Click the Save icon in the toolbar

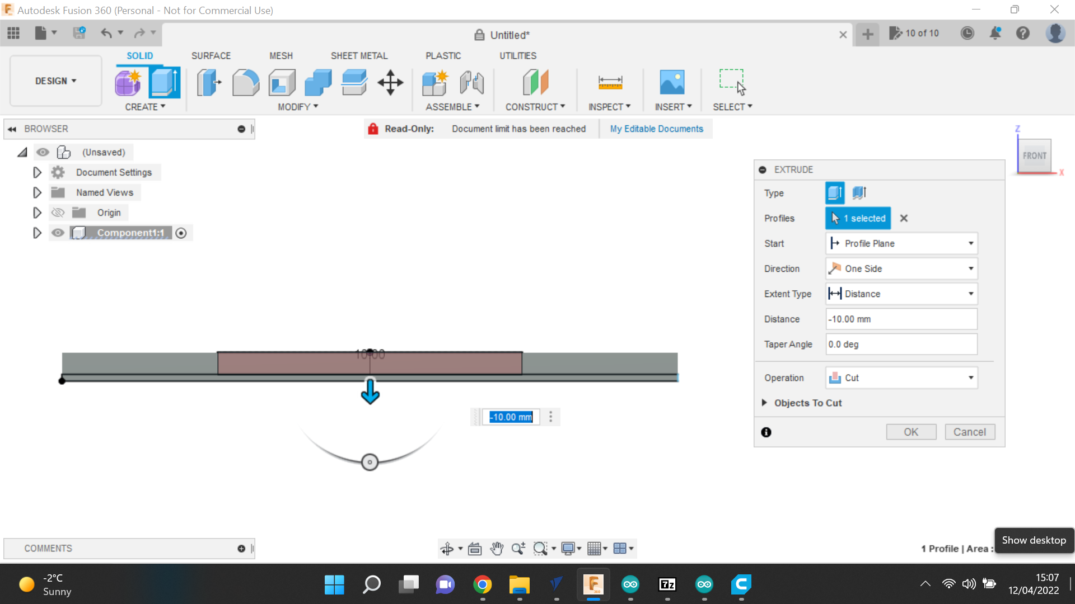(79, 32)
